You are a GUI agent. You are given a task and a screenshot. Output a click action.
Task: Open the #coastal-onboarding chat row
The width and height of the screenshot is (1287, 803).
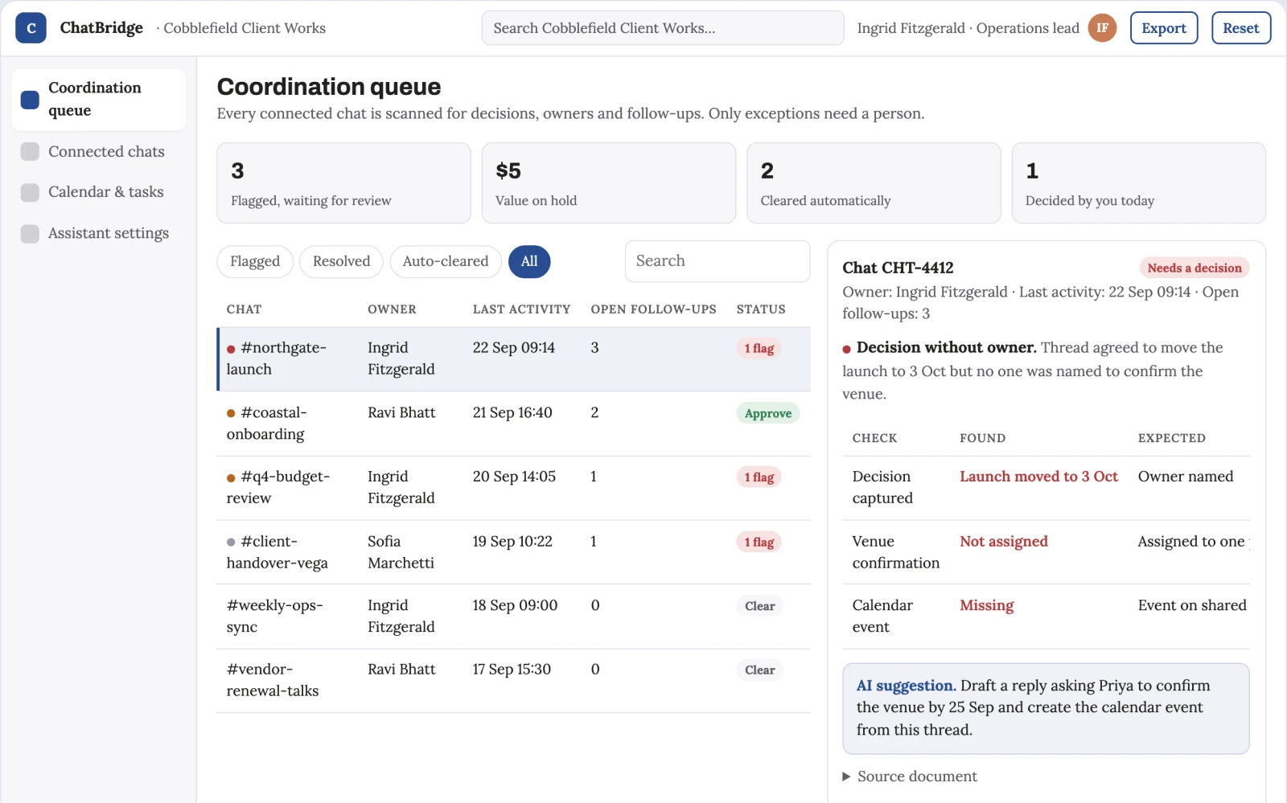pos(514,424)
